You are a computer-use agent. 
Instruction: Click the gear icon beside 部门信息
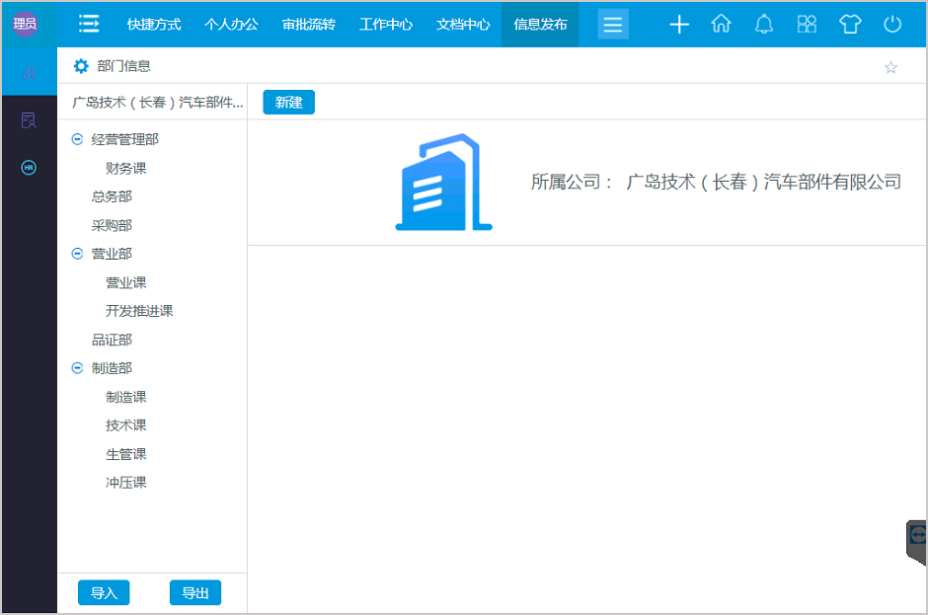(80, 66)
